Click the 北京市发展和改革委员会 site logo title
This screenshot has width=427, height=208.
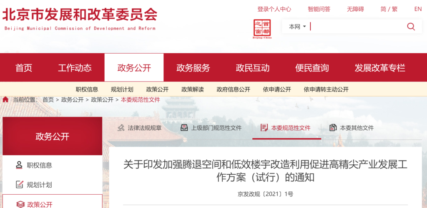[x=80, y=18]
